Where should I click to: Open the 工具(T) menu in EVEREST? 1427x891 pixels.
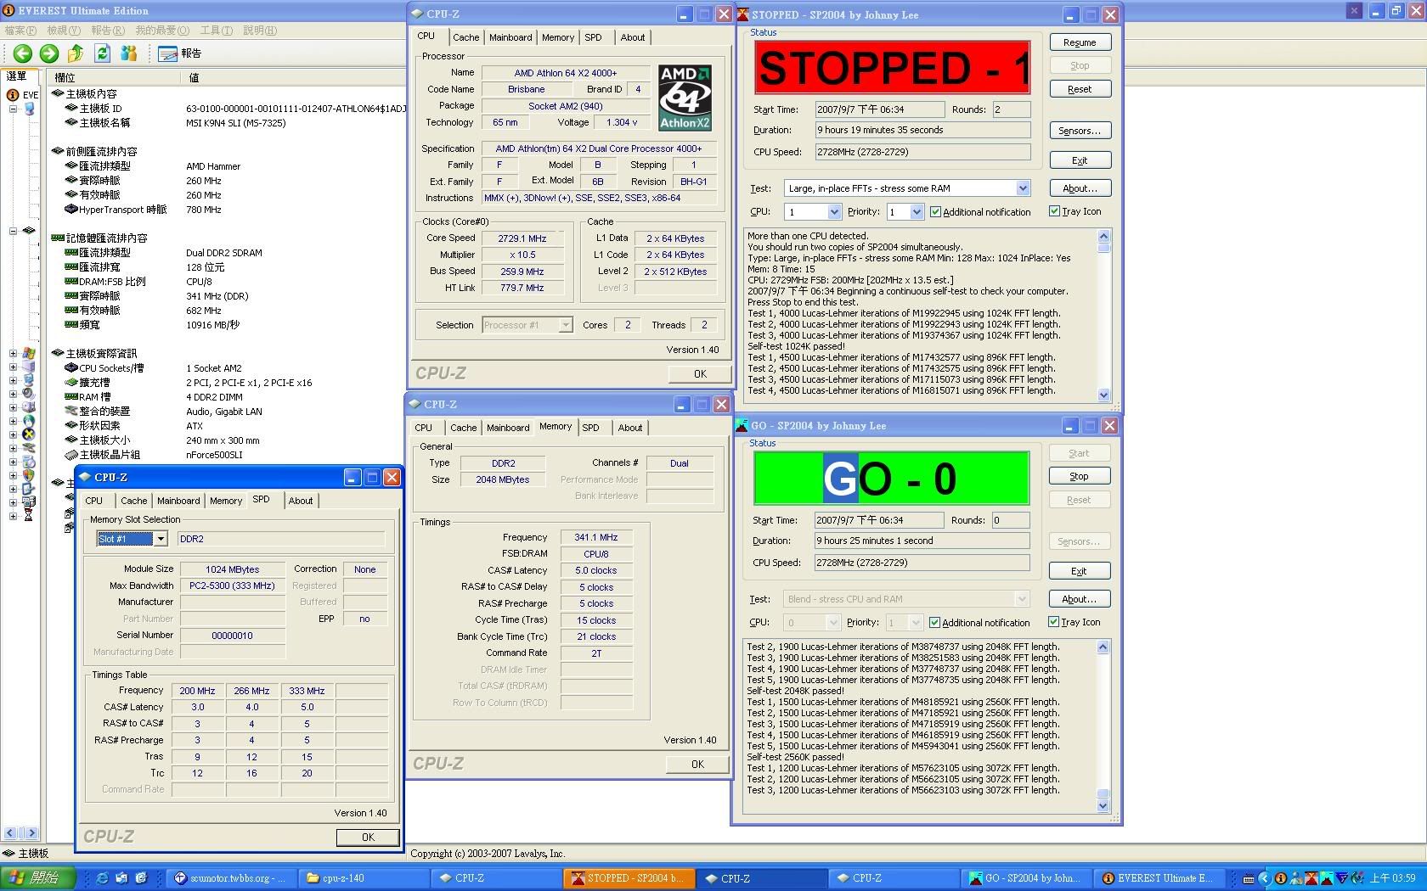pos(217,31)
